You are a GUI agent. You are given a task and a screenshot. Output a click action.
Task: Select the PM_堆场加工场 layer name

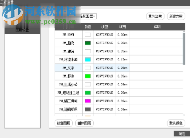(x=69, y=93)
